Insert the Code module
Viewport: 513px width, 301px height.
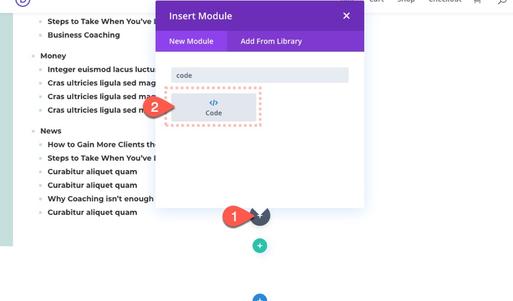click(x=213, y=108)
